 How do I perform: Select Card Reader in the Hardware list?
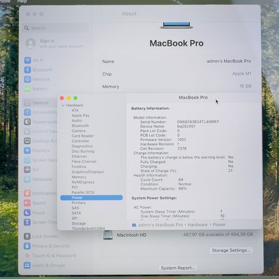(x=83, y=136)
